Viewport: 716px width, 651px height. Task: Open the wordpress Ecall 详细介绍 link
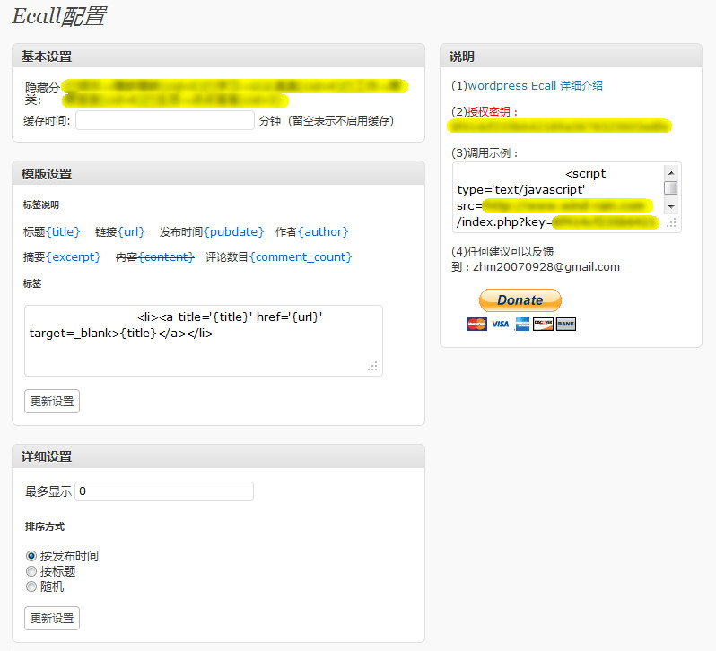535,86
